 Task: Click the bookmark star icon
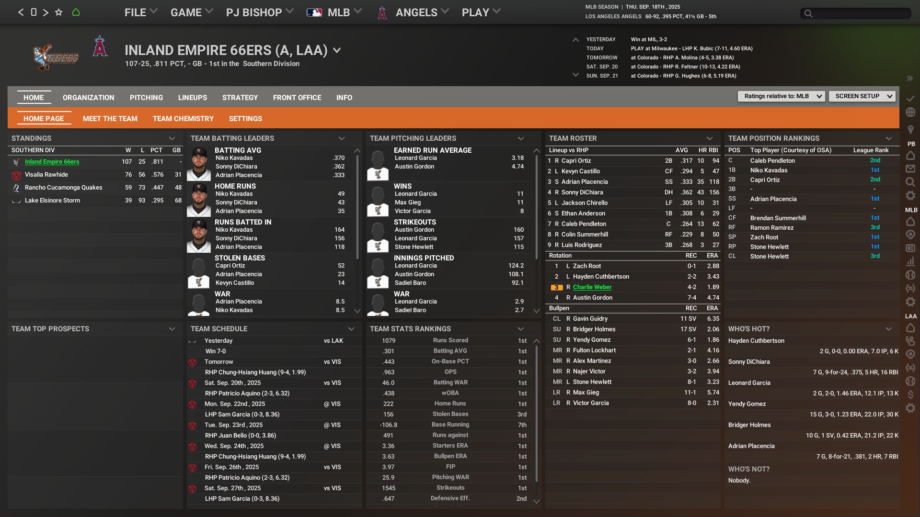click(x=58, y=12)
